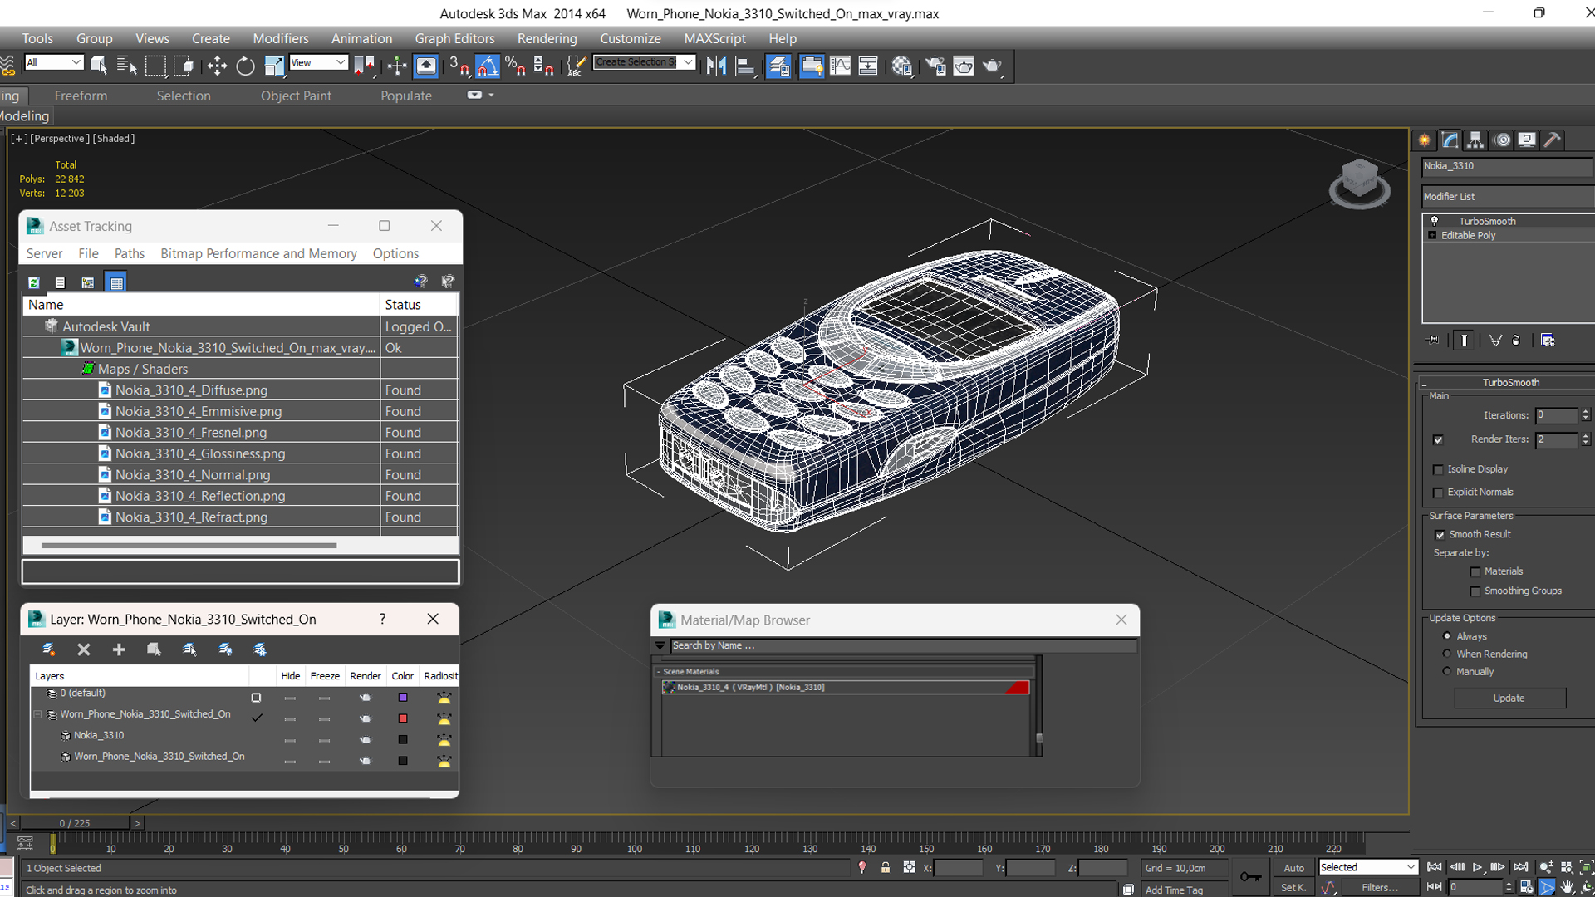The width and height of the screenshot is (1595, 897).
Task: Select the Scale tool in main toolbar
Action: click(273, 66)
